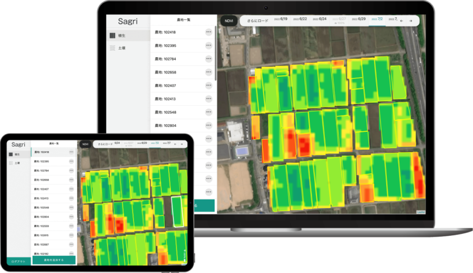Click さらにロード on tablet date bar
Viewport: 473px width, 273px height.
(x=105, y=144)
